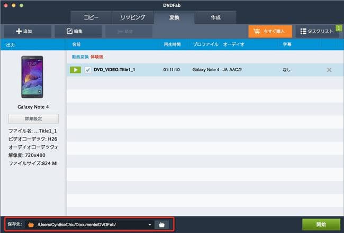Click the 再生時間 column header
The width and height of the screenshot is (344, 233).
point(172,44)
